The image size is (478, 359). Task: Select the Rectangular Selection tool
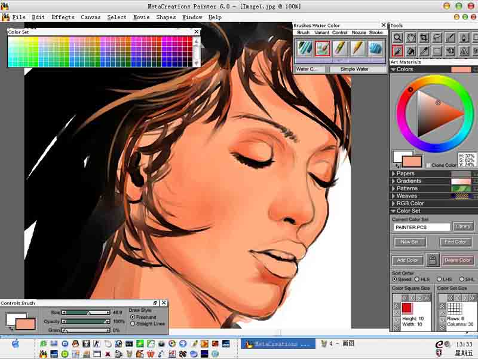tap(437, 51)
